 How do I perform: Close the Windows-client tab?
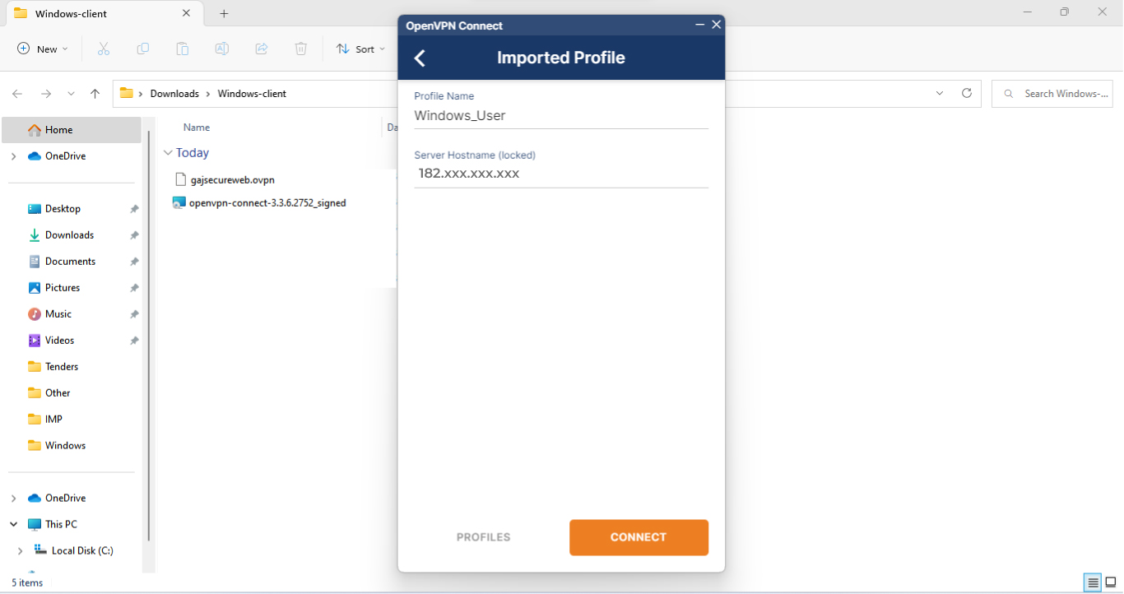187,13
